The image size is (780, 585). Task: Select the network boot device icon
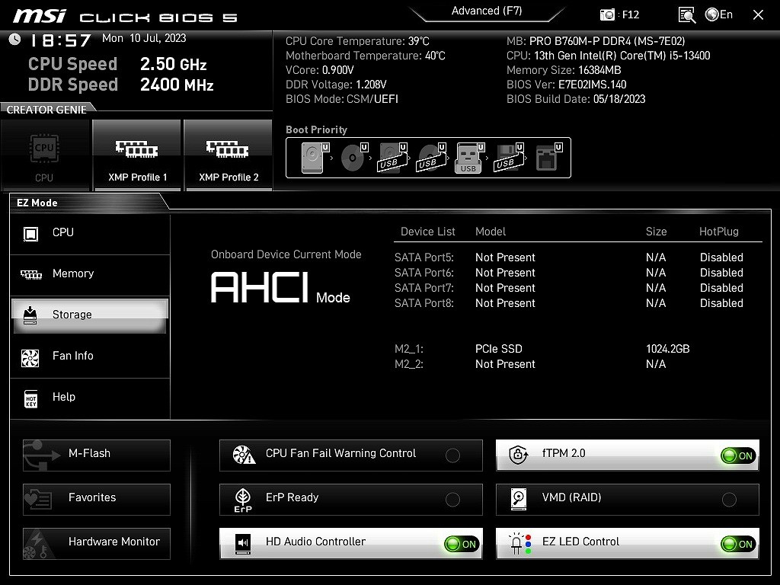point(548,158)
